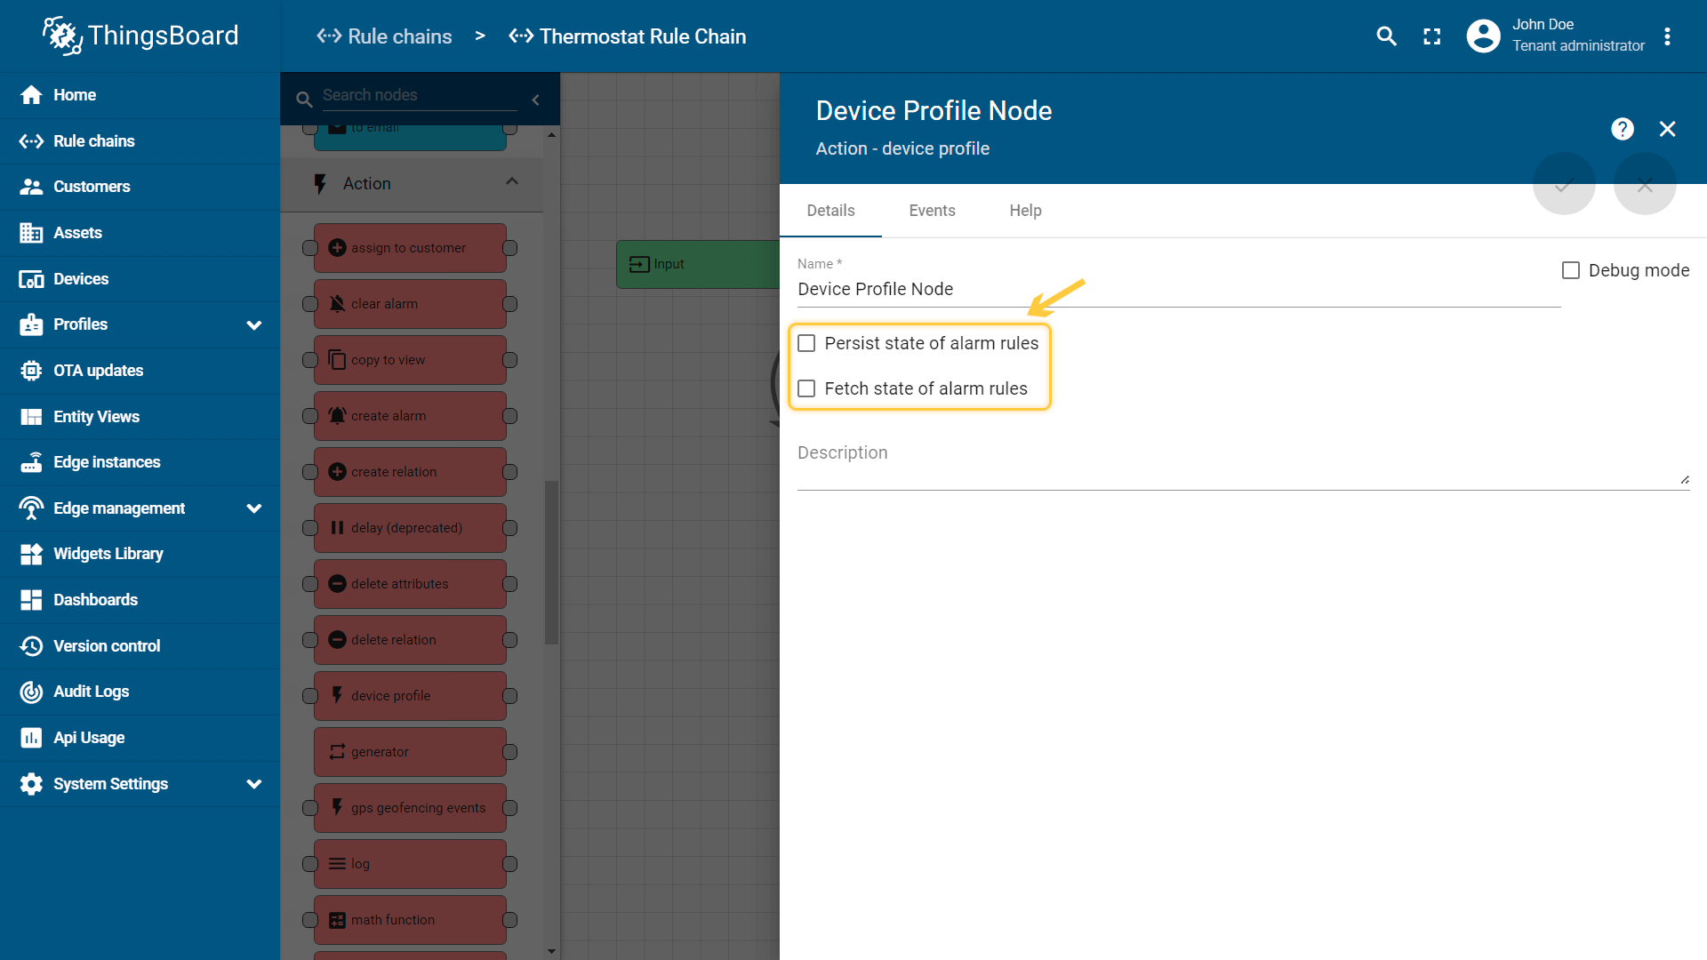Image resolution: width=1707 pixels, height=960 pixels.
Task: Edit the Name field of the node
Action: [1178, 289]
